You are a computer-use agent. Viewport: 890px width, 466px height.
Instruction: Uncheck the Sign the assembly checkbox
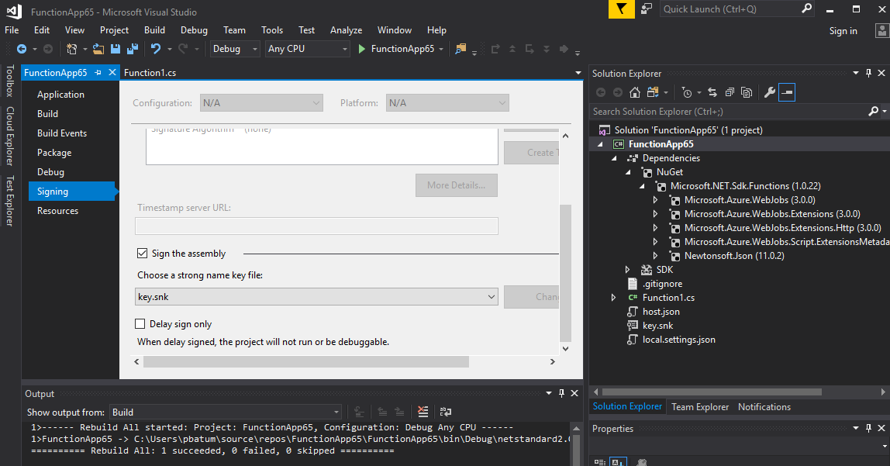[141, 253]
